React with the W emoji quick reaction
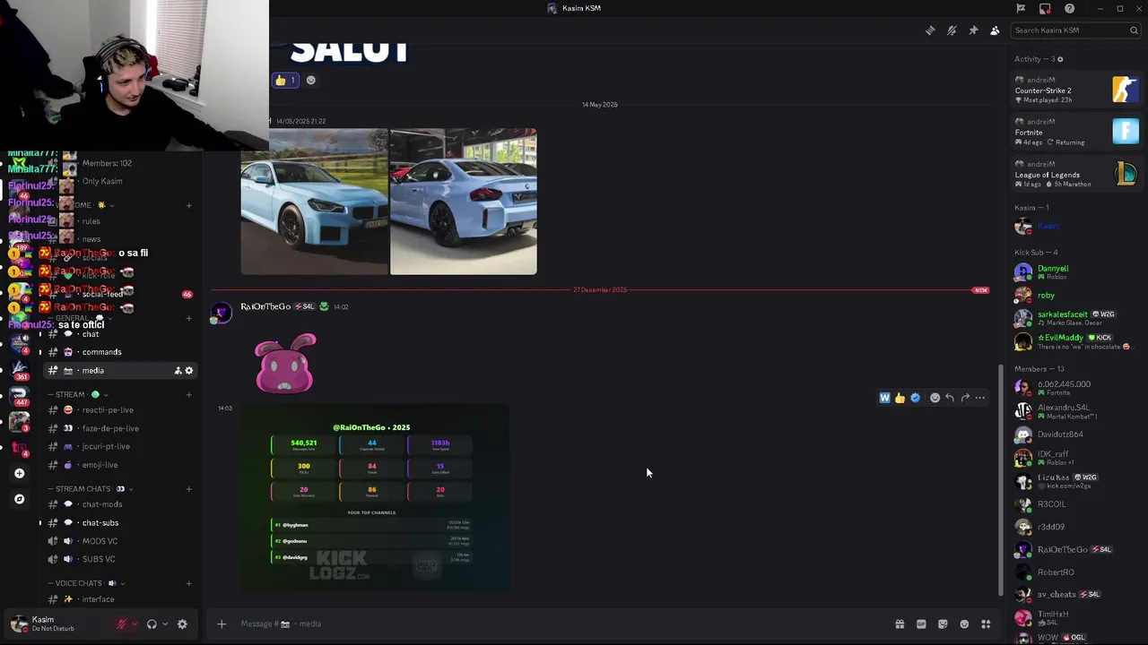1148x645 pixels. coord(884,398)
